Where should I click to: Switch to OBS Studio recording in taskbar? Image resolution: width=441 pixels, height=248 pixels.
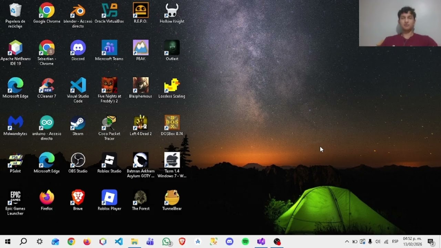(277, 242)
